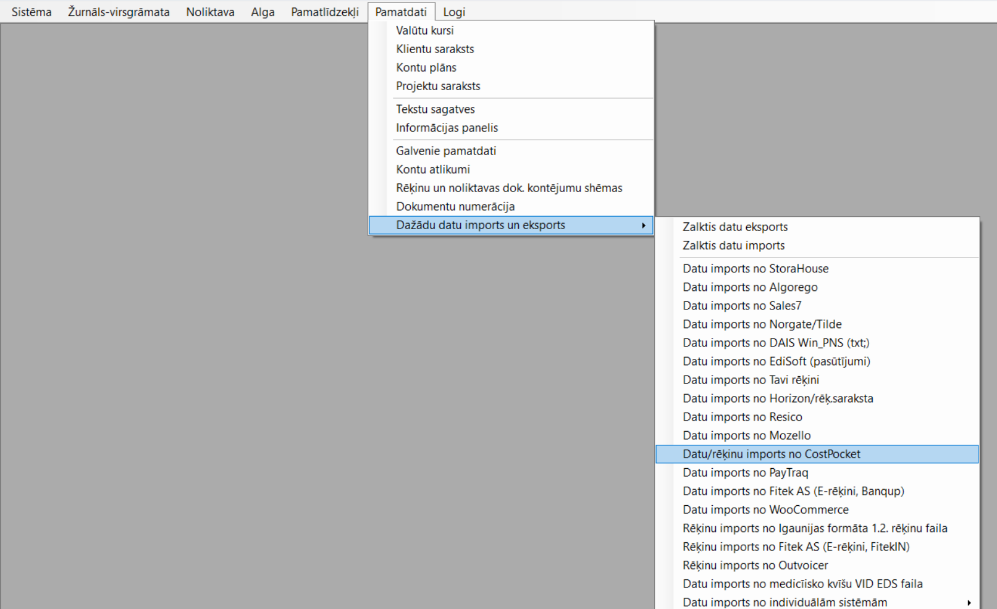Viewport: 997px width, 609px height.
Task: Expand Dažādu datu imports un eksports submenu
Action: (511, 225)
